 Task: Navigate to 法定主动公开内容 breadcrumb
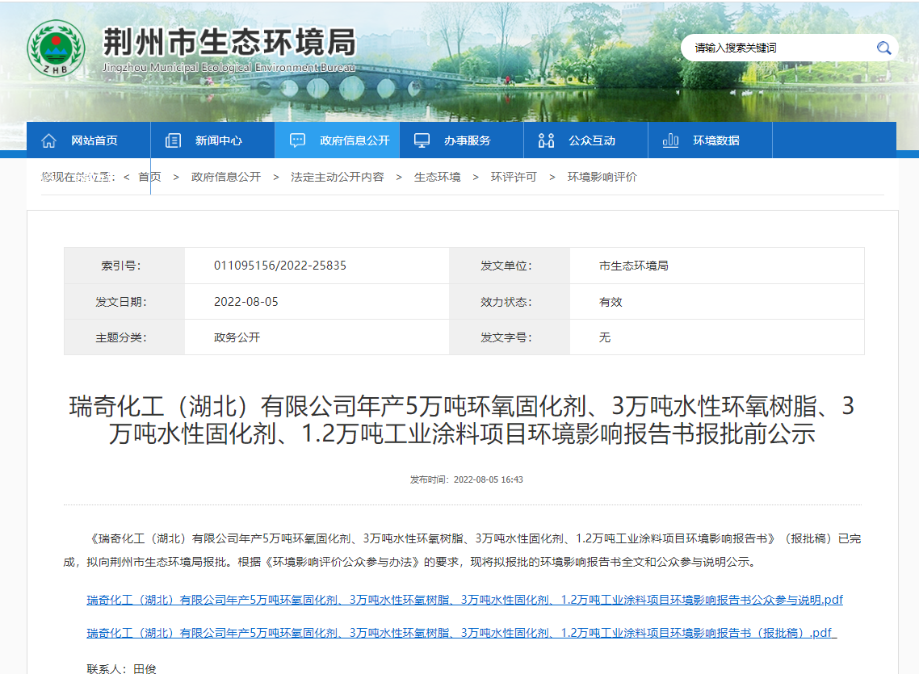(x=338, y=177)
